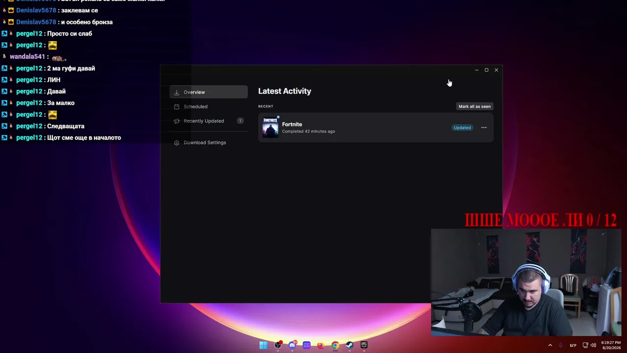Click the chat message 'Следващата'

point(66,126)
